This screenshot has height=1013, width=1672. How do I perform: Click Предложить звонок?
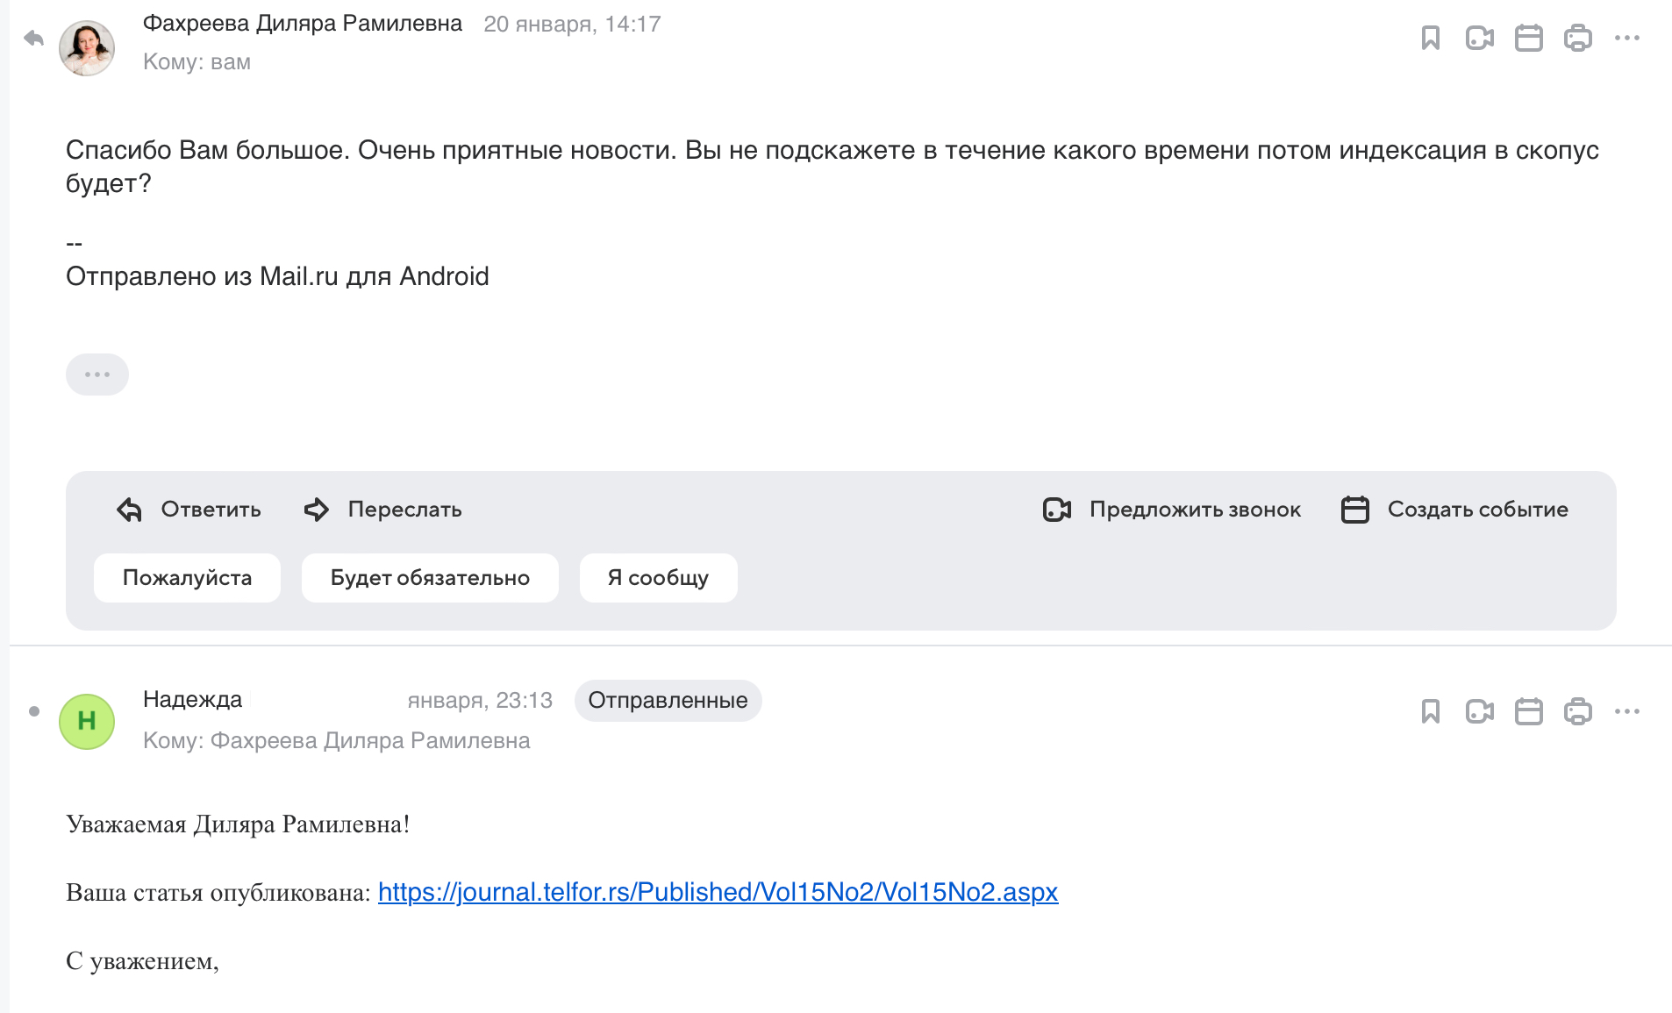[x=1172, y=510]
